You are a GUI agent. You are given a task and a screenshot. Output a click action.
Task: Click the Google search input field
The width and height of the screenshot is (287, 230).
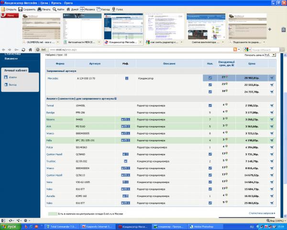265,50
